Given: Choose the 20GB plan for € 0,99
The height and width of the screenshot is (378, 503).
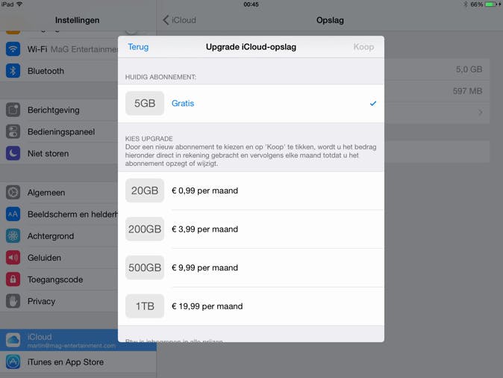Looking at the screenshot, I should click(251, 190).
